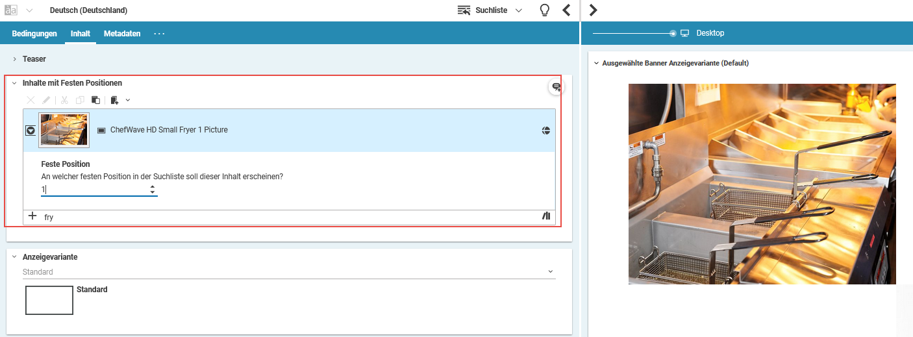The image size is (913, 337).
Task: Click the left arrow collapse icon
Action: pyautogui.click(x=566, y=10)
